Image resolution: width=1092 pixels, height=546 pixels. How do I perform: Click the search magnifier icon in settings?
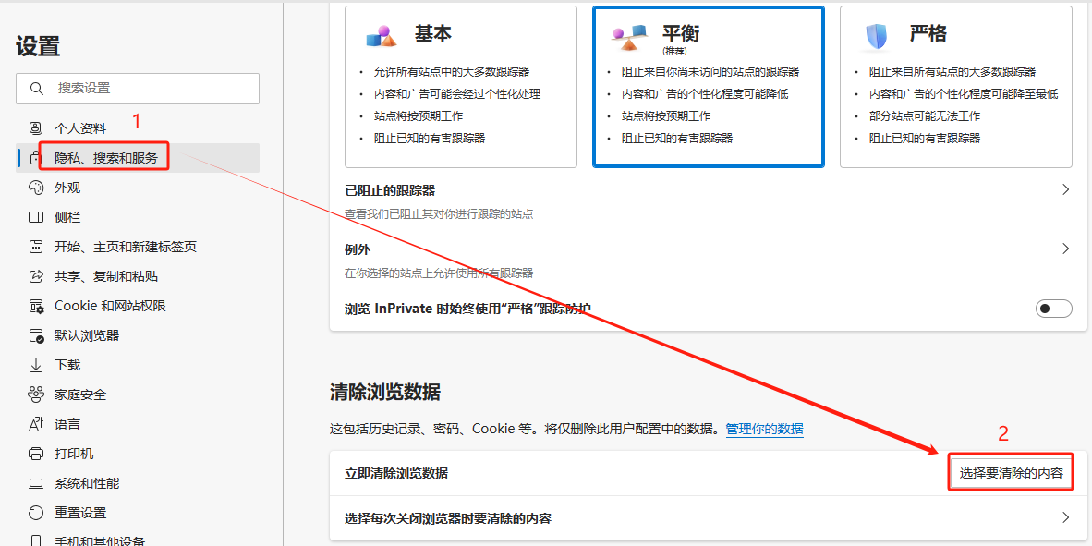37,89
